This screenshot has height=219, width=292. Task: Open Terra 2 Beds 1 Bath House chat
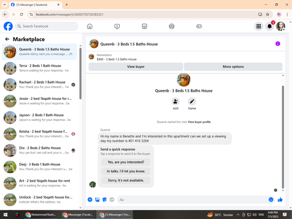coord(39,68)
